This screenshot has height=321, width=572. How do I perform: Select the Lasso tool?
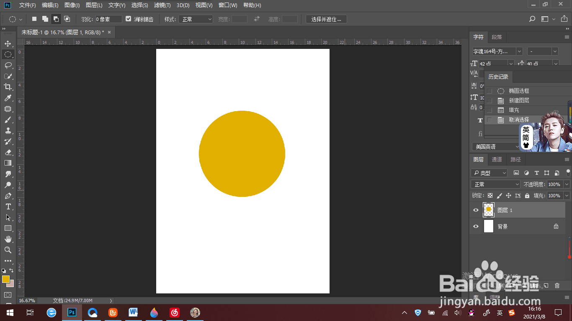click(8, 65)
